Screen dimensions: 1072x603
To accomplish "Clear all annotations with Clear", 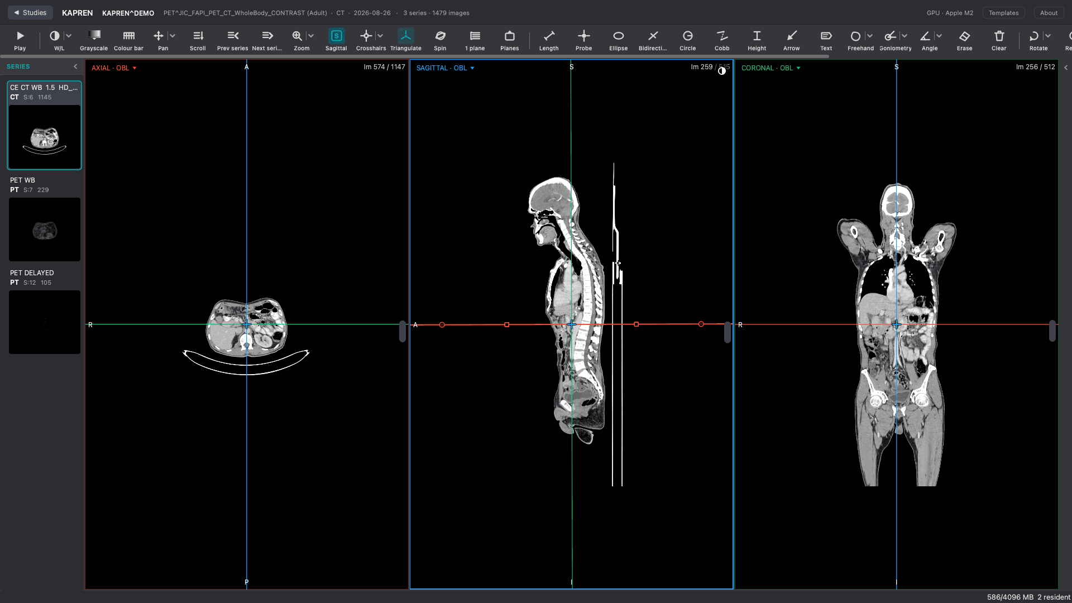I will [999, 40].
